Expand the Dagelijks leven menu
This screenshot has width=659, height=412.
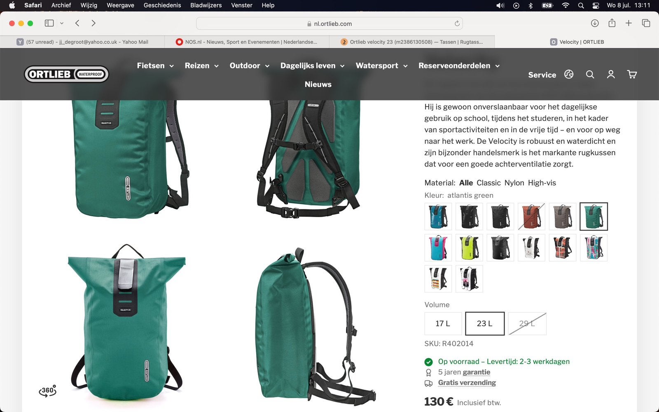point(312,66)
